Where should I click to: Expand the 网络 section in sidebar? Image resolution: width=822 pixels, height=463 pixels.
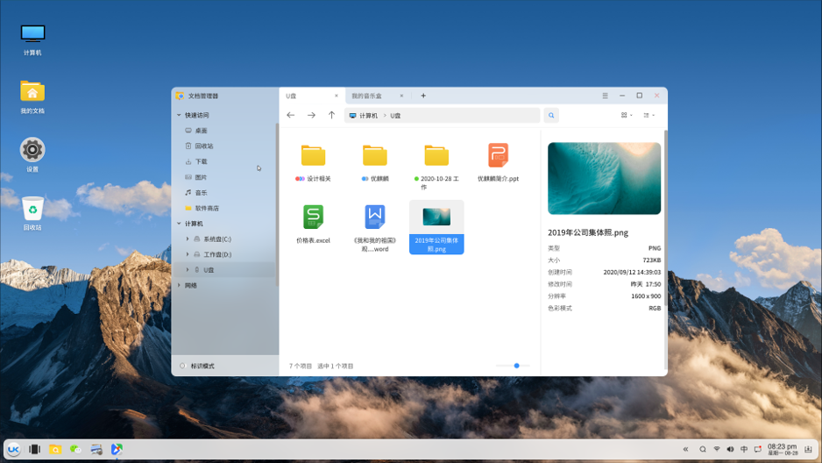click(180, 285)
